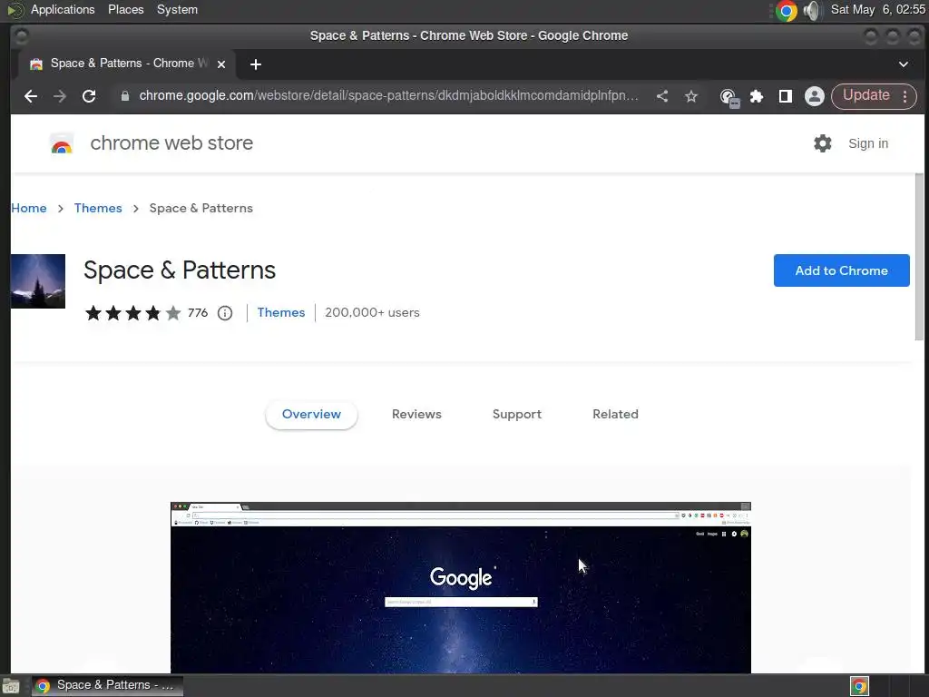Select Space & Patterns taskbar window button
Screen dimensions: 929x697
pos(107,685)
